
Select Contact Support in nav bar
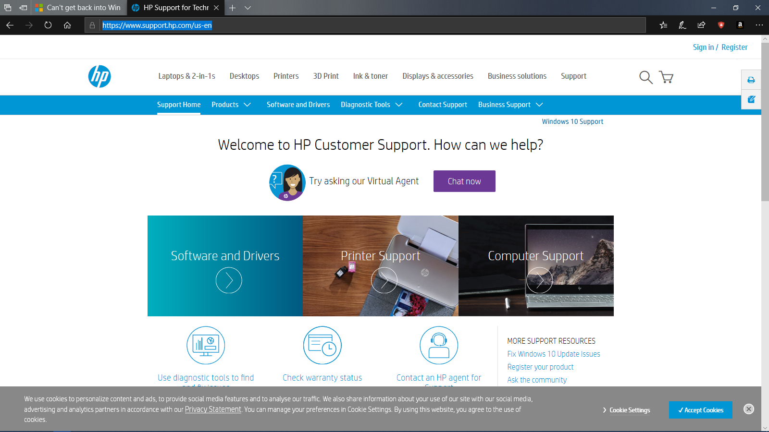(x=443, y=105)
